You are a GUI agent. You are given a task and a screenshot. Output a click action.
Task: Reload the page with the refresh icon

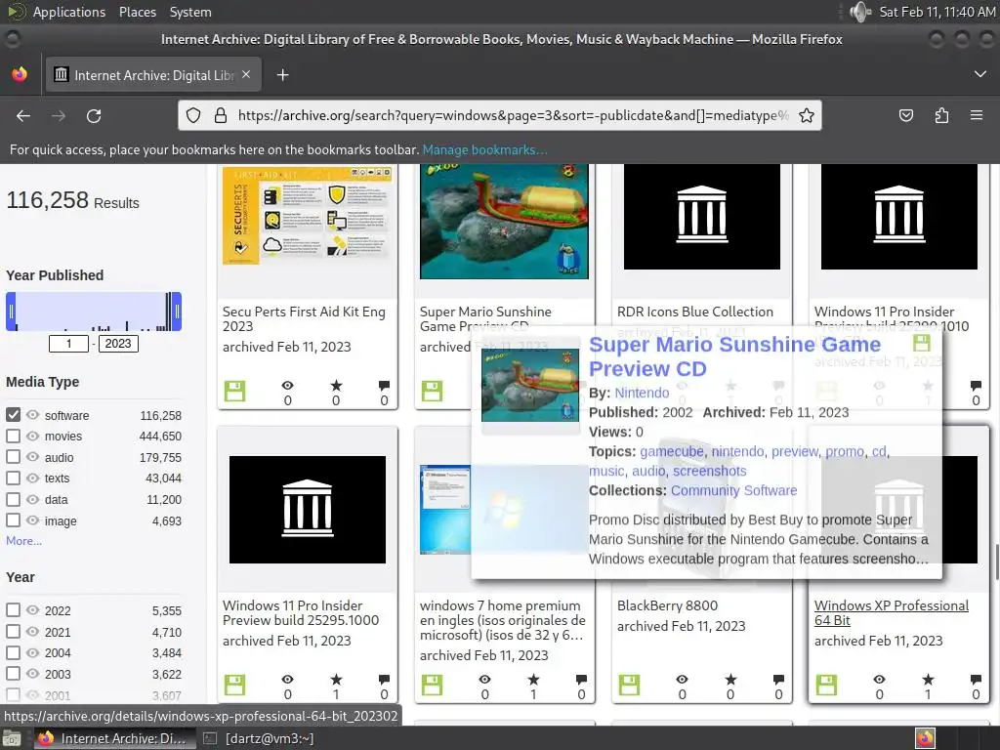[x=94, y=115]
